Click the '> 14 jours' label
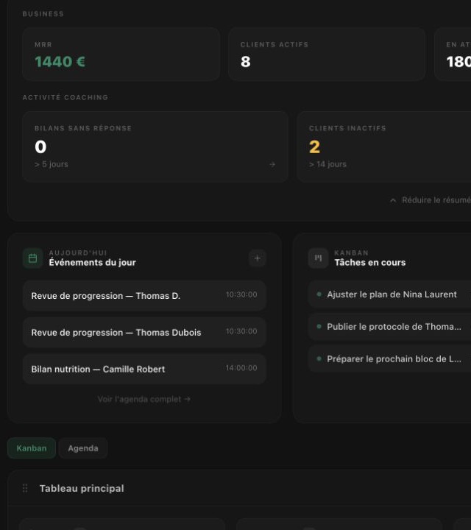Screen dimensions: 471x530 coord(327,164)
